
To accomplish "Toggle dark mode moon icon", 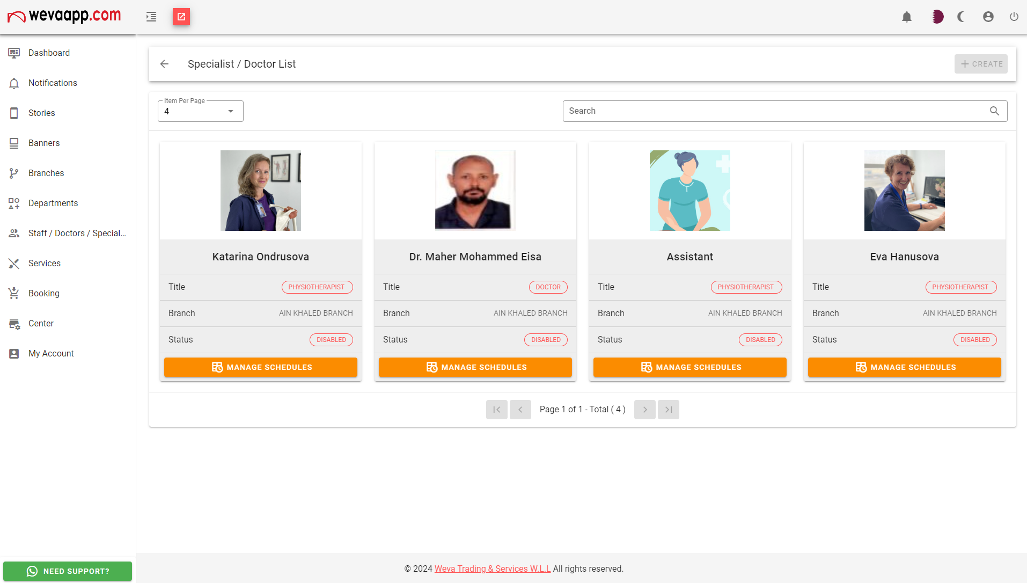I will pos(962,17).
